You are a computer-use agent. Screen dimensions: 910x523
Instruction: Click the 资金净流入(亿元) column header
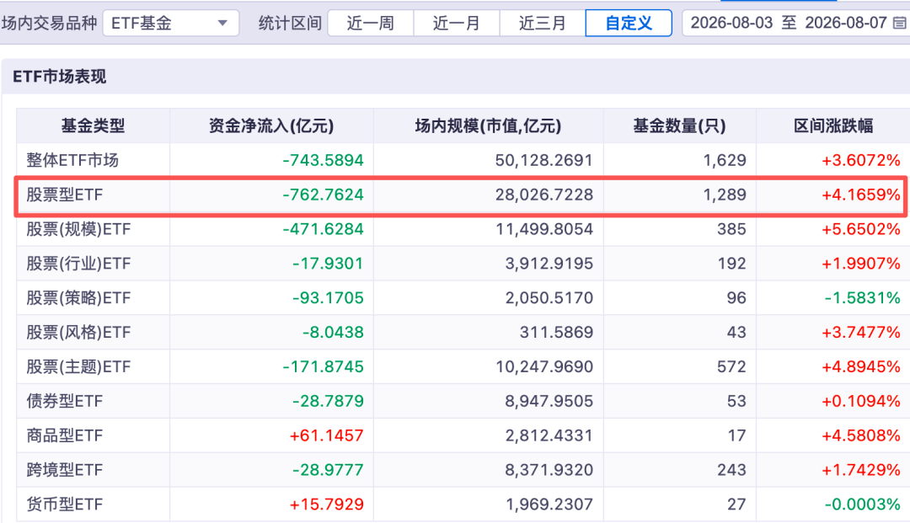(271, 125)
